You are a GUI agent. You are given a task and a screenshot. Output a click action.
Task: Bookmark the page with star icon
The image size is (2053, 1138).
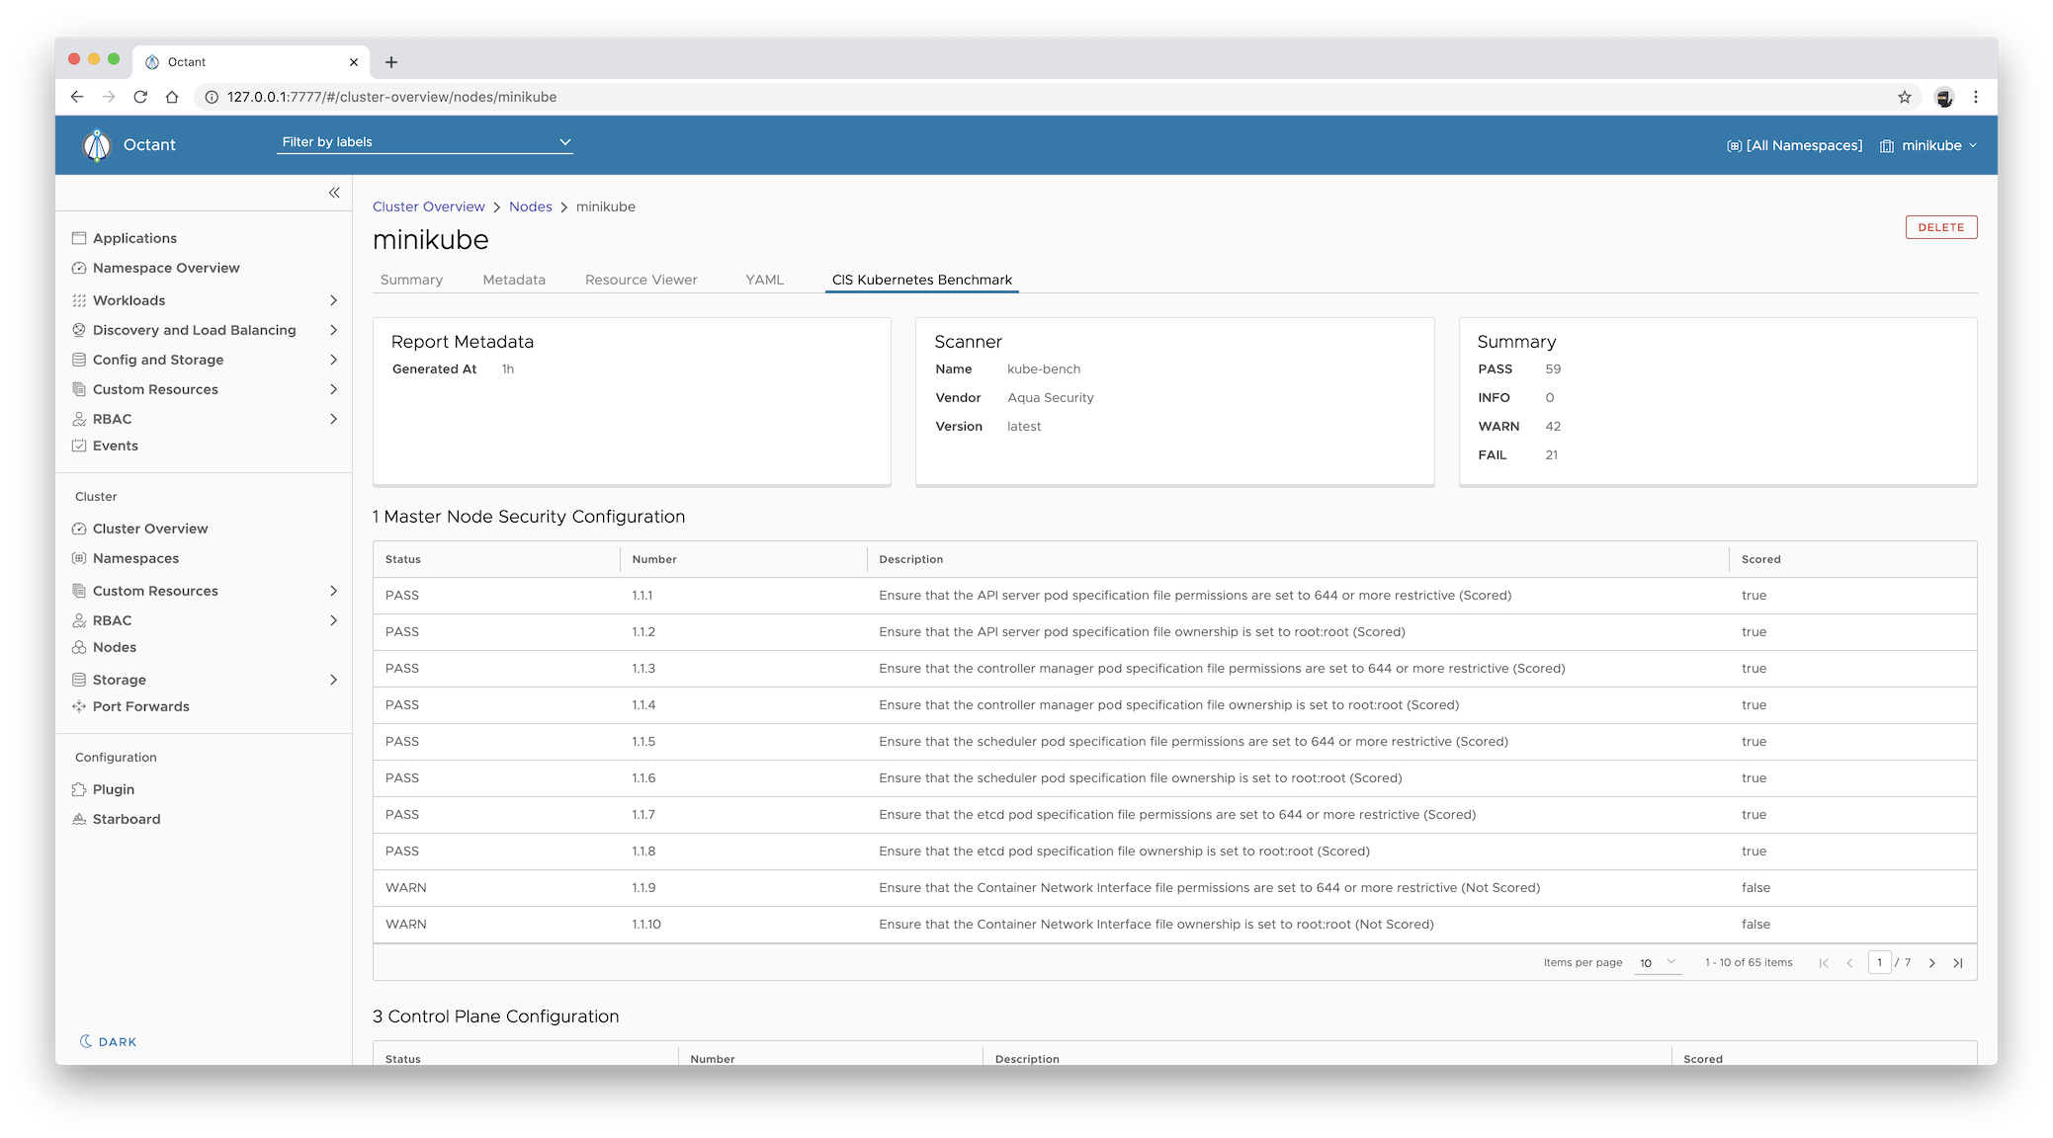pyautogui.click(x=1905, y=97)
